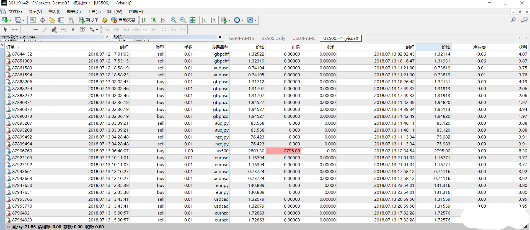
Task: Sort by the 库存费 column header
Action: point(479,47)
